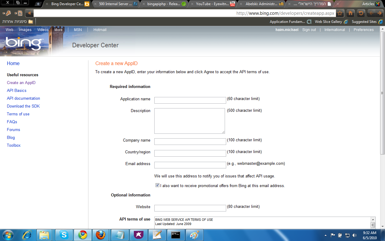Focus the Description text area
385x241 pixels.
(189, 121)
